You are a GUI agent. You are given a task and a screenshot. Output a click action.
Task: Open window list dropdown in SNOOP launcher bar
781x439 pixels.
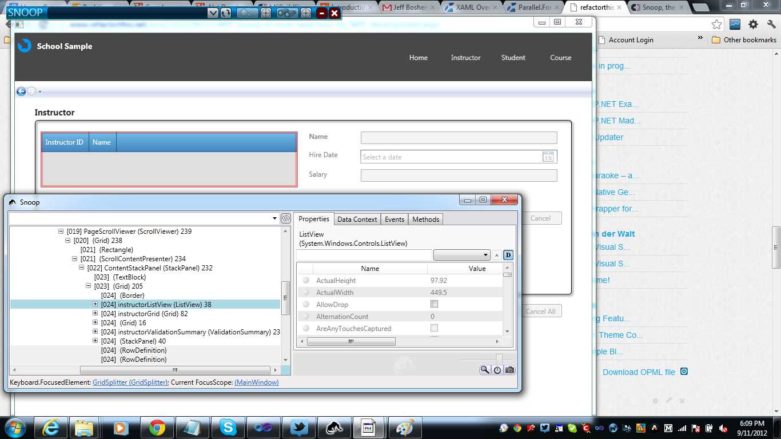point(213,13)
